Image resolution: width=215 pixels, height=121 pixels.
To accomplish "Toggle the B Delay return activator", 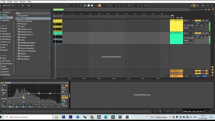I will click(198, 73).
